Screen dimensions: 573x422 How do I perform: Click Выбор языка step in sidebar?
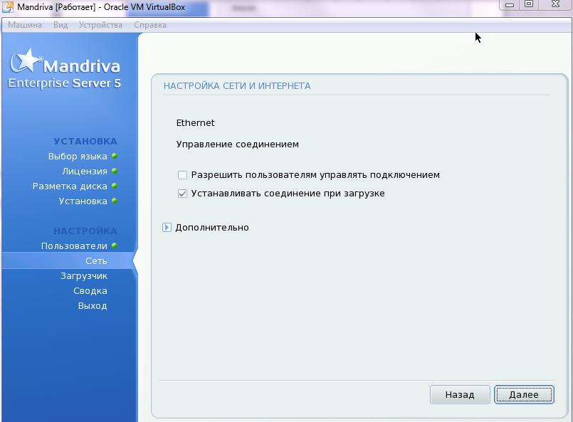coord(78,156)
